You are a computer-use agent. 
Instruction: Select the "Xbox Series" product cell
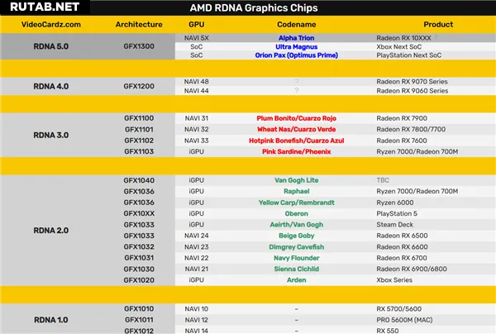[394, 280]
